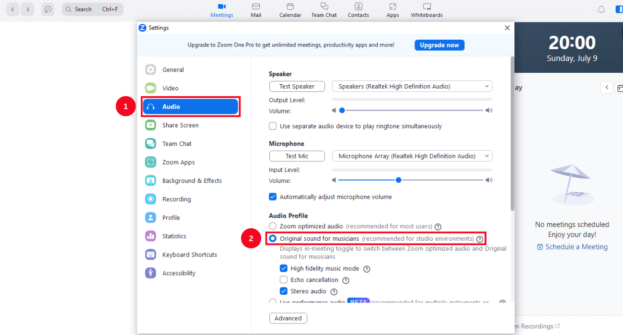623x335 pixels.
Task: Click help icon beside Stereo audio
Action: click(x=334, y=292)
